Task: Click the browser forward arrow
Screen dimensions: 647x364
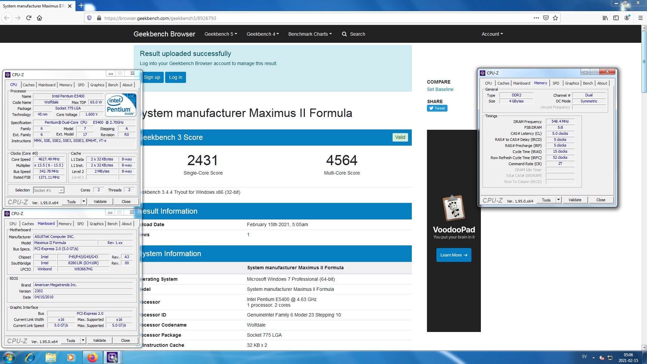Action: [x=18, y=18]
